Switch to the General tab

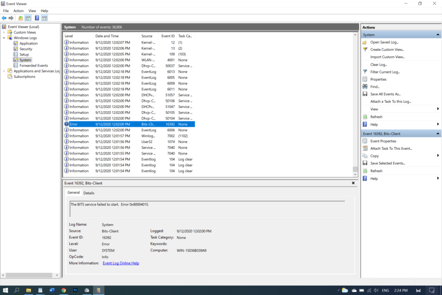click(x=73, y=193)
